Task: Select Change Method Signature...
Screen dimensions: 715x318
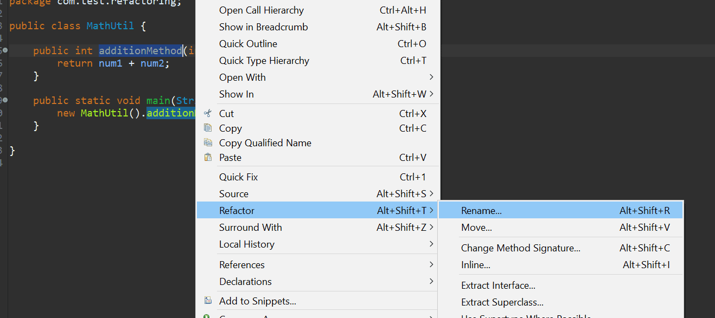Action: (560, 248)
